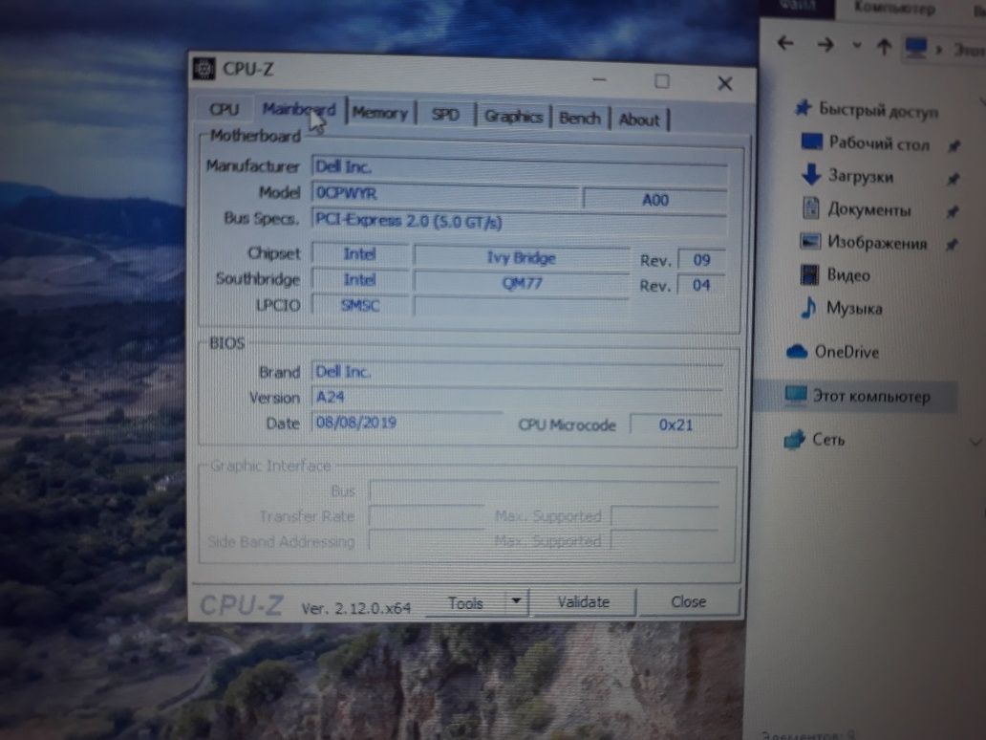Open Видео in Explorer sidebar
986x740 pixels.
click(848, 275)
